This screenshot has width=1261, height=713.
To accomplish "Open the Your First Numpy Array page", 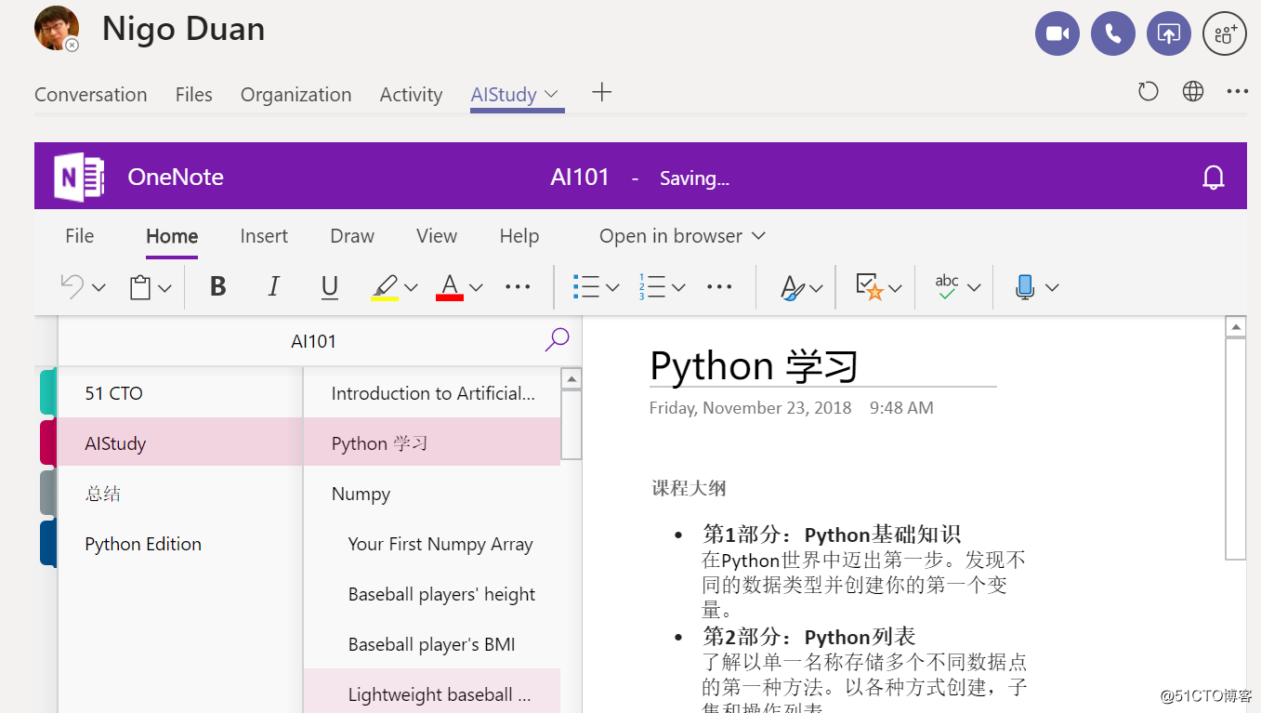I will [x=432, y=544].
